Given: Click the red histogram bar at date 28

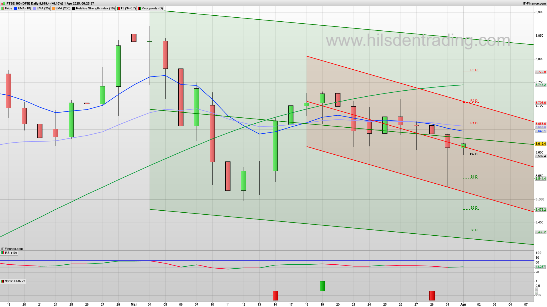Looking at the screenshot, I should [x=432, y=296].
